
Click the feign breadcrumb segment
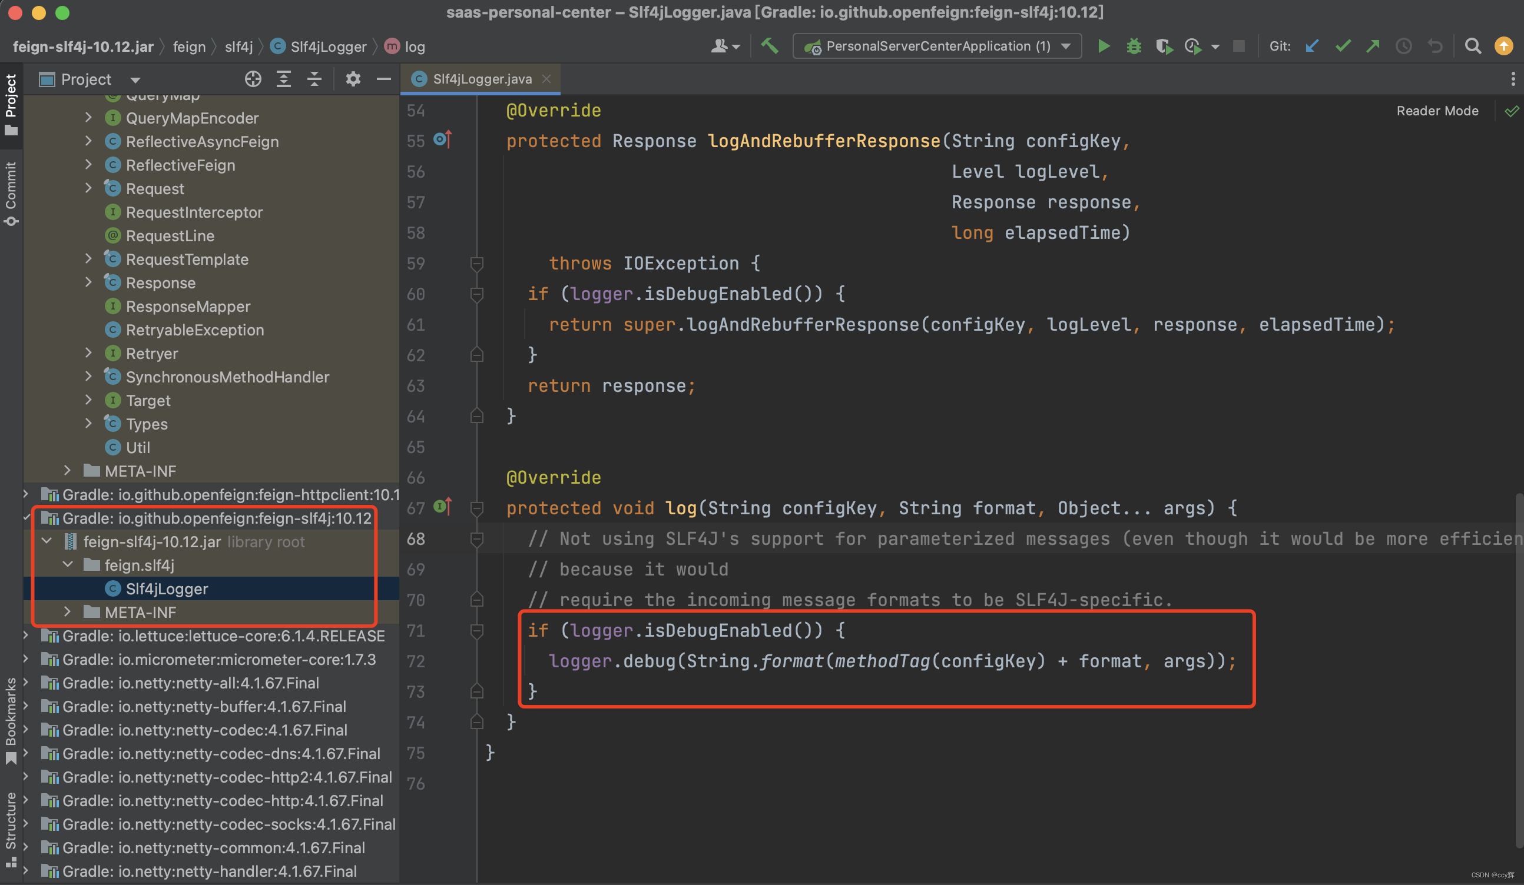[189, 46]
